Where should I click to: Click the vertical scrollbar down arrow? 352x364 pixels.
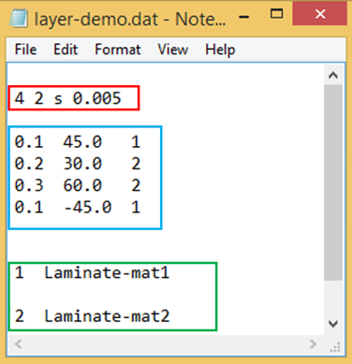(333, 324)
